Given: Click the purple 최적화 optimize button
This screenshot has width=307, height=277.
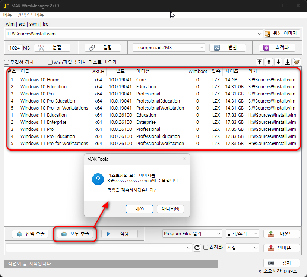Looking at the screenshot, I should click(277, 48).
